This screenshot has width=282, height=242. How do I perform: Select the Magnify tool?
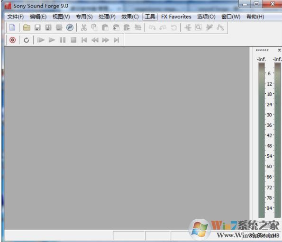tap(199, 27)
